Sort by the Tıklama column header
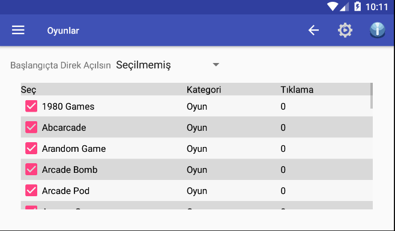The image size is (395, 231). (297, 89)
